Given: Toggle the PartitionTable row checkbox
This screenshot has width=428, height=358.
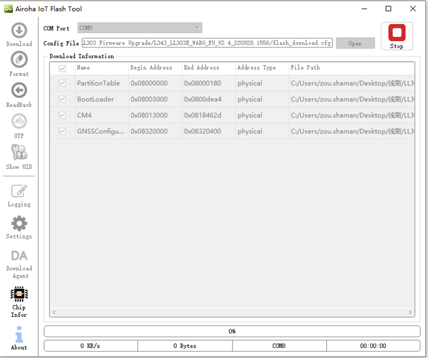Looking at the screenshot, I should click(62, 84).
